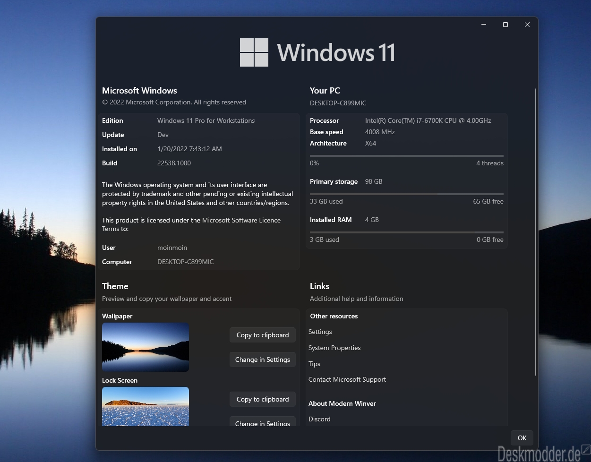
Task: Confirm with the OK button
Action: click(522, 438)
